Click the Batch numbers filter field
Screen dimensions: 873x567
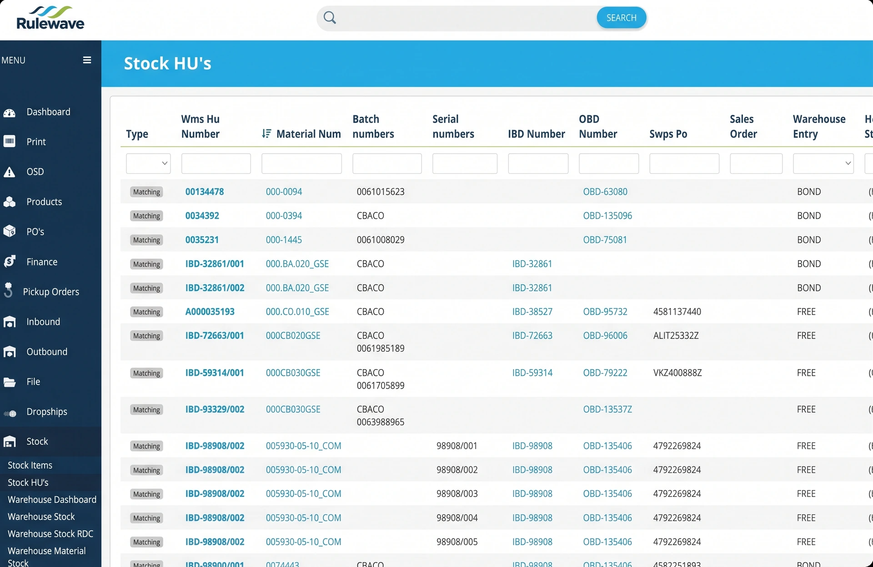[387, 163]
